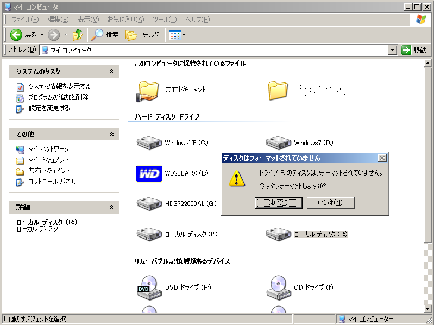
Task: Open the ファイル(F) menu
Action: (x=25, y=20)
